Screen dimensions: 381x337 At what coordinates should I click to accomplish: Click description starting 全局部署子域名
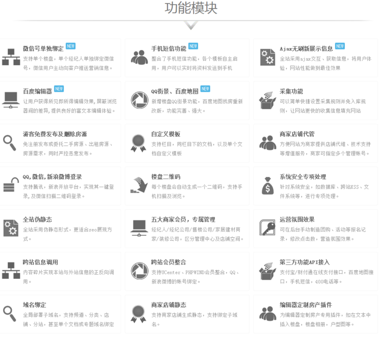[68, 320]
